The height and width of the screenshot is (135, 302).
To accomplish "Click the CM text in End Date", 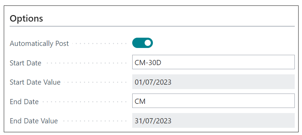I will [140, 101].
